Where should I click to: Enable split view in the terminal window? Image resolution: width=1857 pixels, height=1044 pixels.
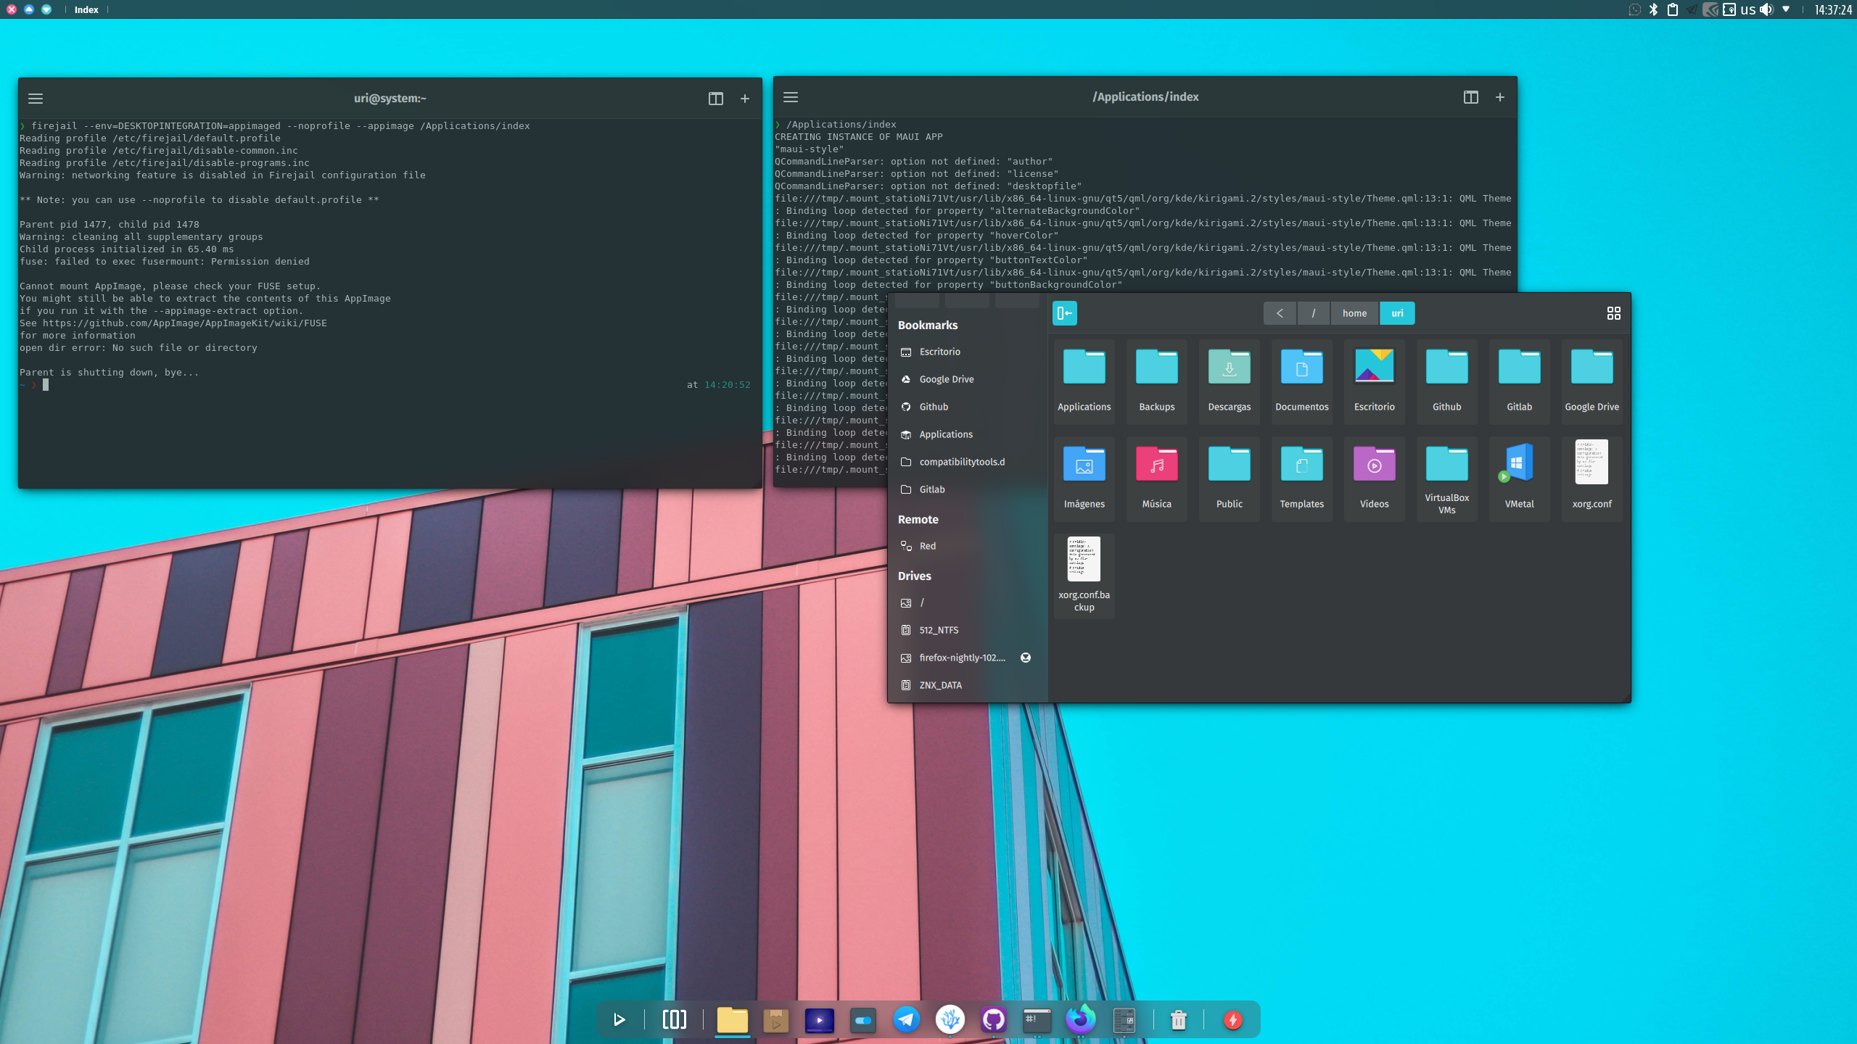[716, 99]
